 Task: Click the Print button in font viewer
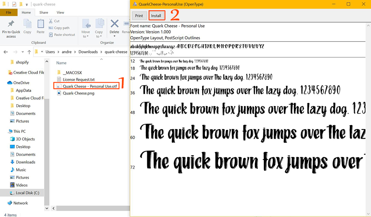(x=139, y=16)
